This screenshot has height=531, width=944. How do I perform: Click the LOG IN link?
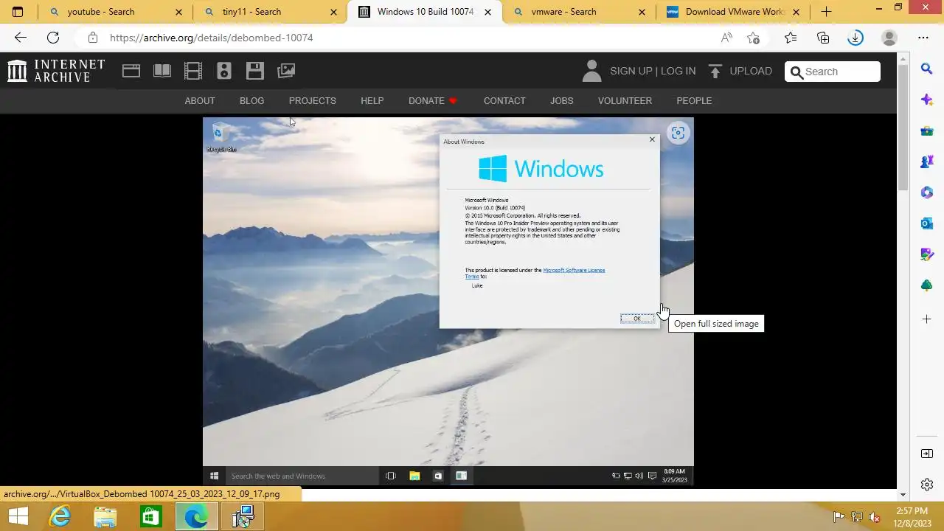pos(678,71)
